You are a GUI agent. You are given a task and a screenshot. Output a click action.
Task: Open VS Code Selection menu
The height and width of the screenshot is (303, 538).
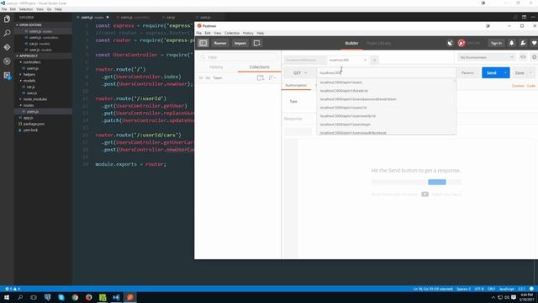[26, 9]
